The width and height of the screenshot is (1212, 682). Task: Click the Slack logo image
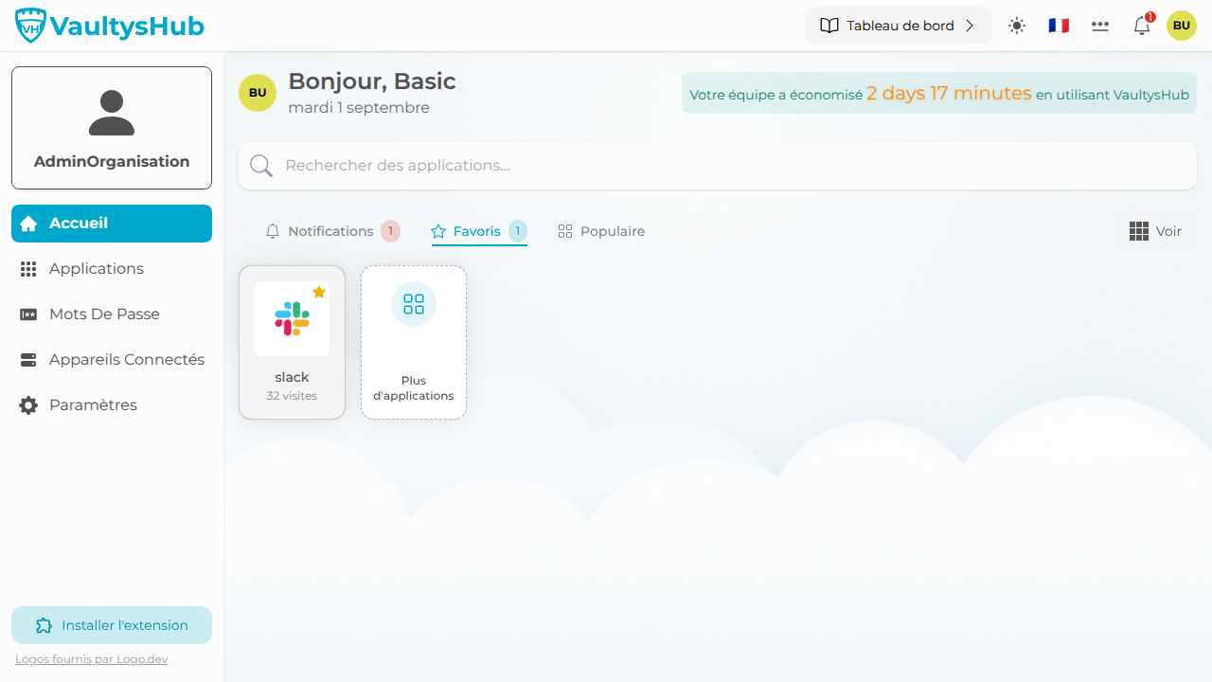292,318
